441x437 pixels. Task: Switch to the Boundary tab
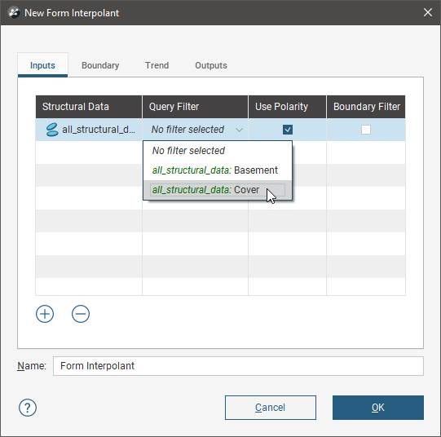tap(100, 65)
